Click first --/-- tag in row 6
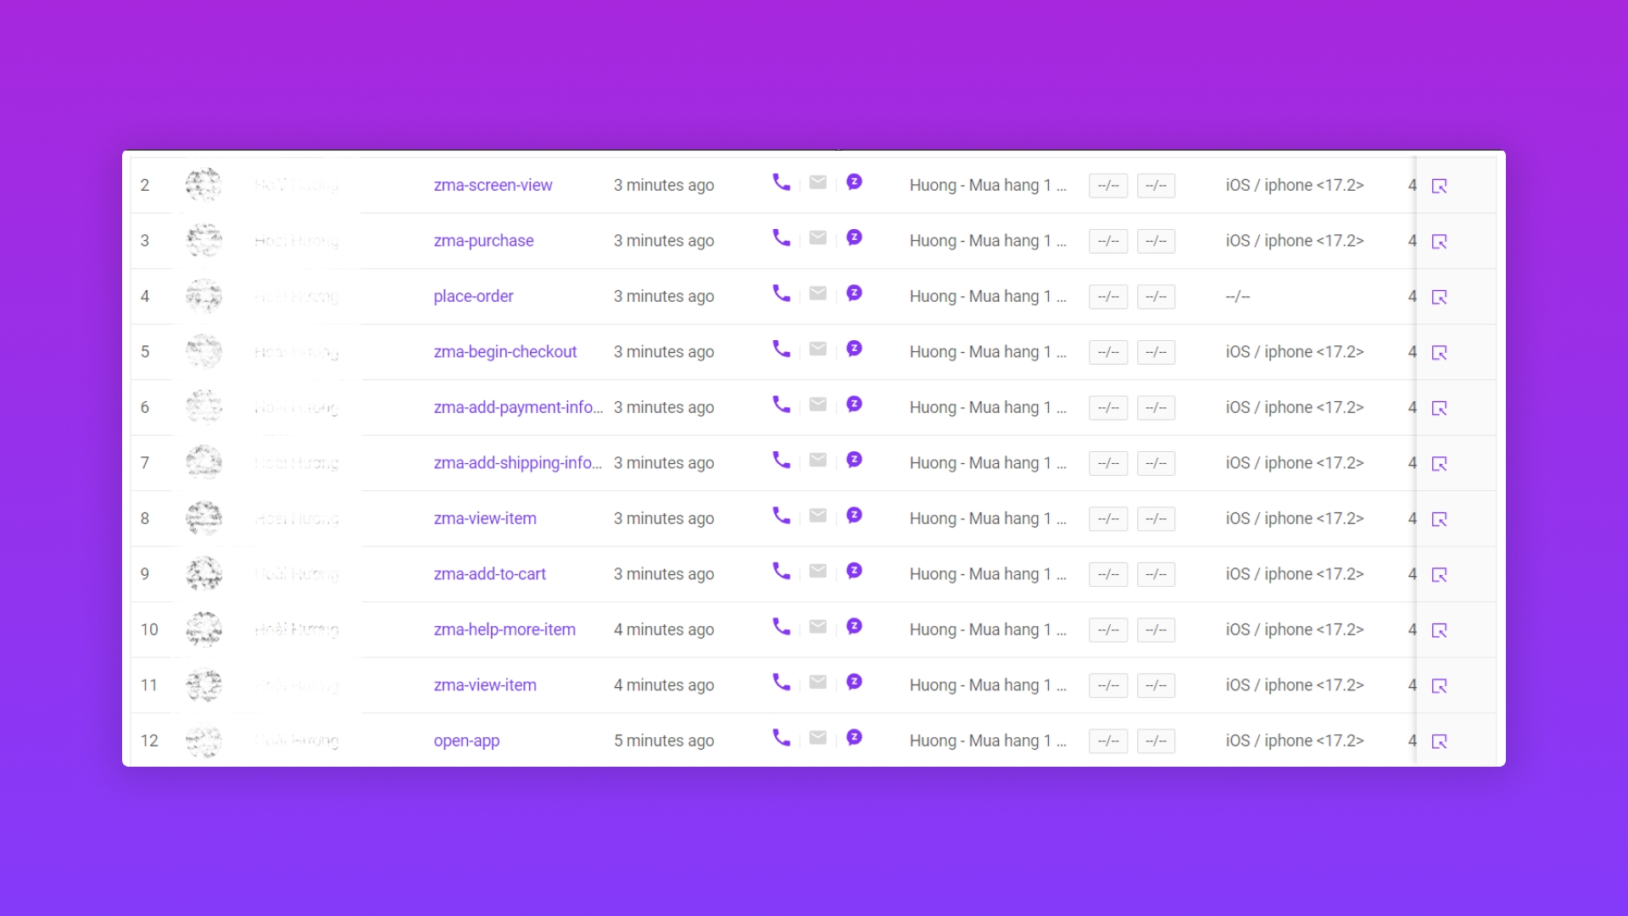 point(1107,408)
